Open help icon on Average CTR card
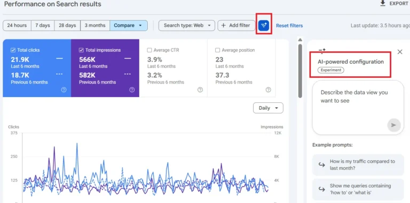The height and width of the screenshot is (203, 410). [x=200, y=90]
